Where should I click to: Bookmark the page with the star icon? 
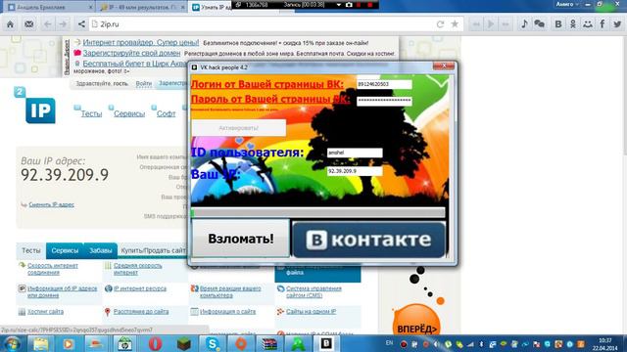click(455, 24)
